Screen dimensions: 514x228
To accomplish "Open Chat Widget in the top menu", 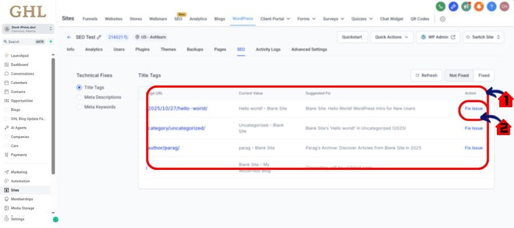I will point(391,19).
